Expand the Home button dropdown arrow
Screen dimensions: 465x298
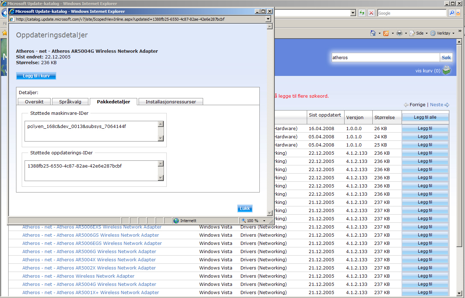[379, 33]
